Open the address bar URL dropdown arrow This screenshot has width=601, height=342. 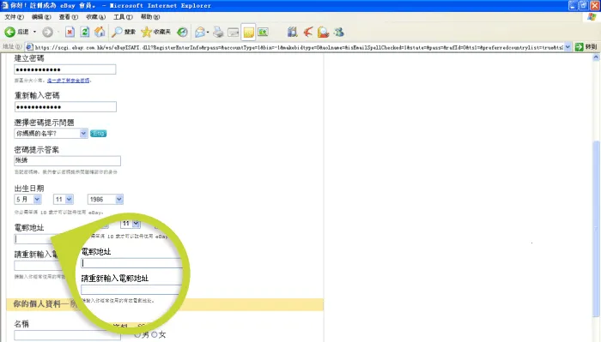tap(568, 46)
